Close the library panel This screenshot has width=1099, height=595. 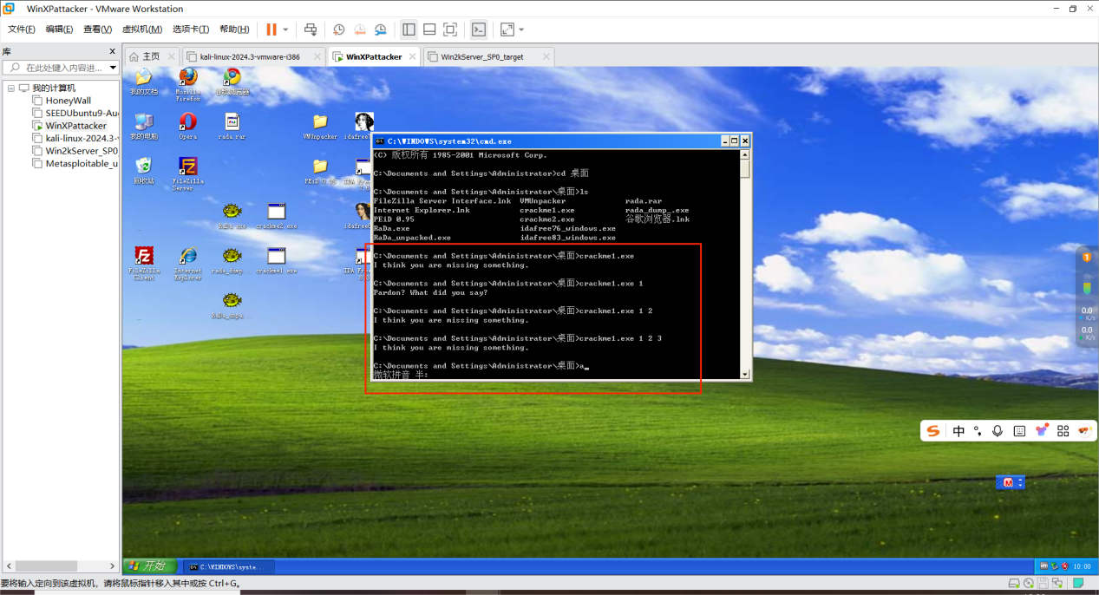click(112, 51)
